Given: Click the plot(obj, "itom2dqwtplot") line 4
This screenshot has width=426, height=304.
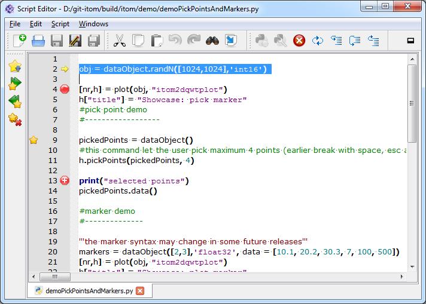Looking at the screenshot, I should click(153, 89).
